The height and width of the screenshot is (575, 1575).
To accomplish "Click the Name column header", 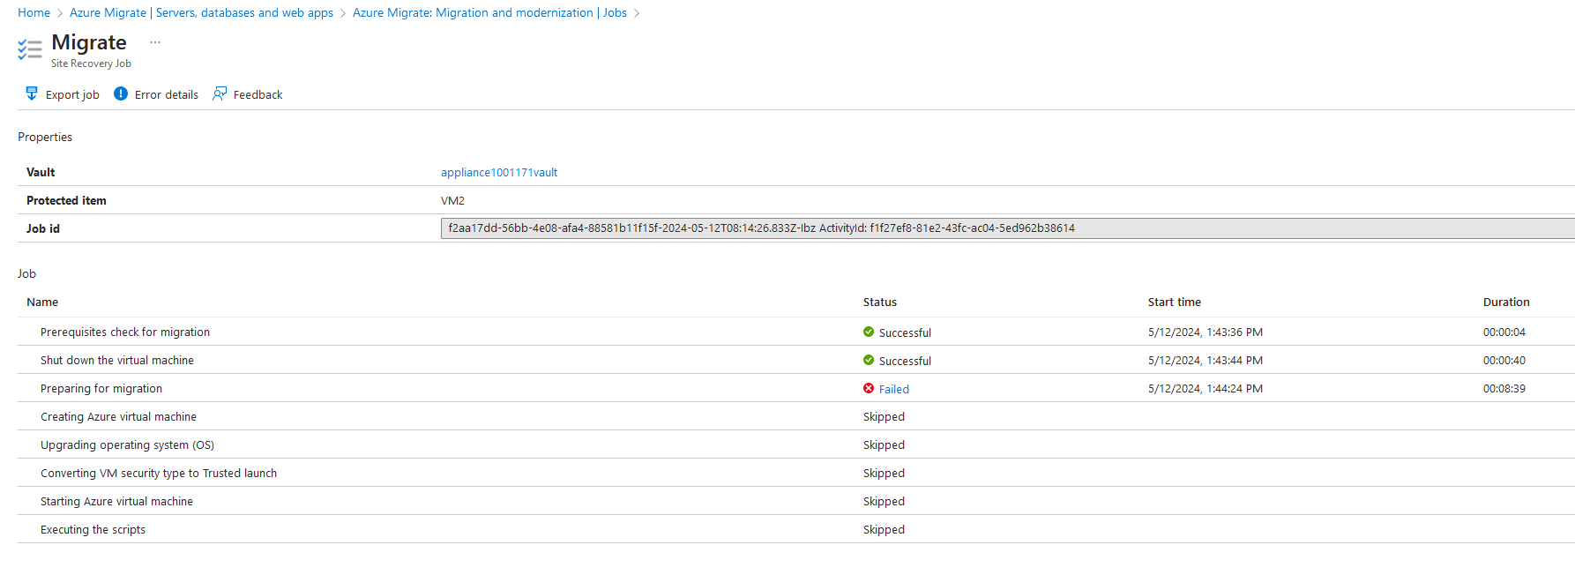I will pyautogui.click(x=42, y=302).
